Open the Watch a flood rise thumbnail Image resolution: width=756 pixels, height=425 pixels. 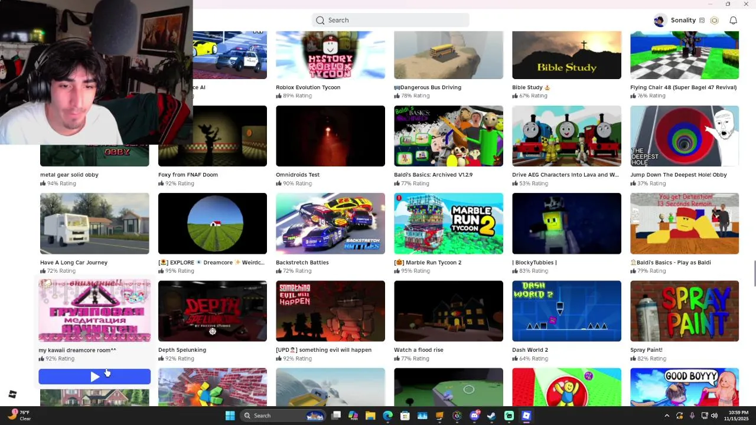tap(448, 311)
